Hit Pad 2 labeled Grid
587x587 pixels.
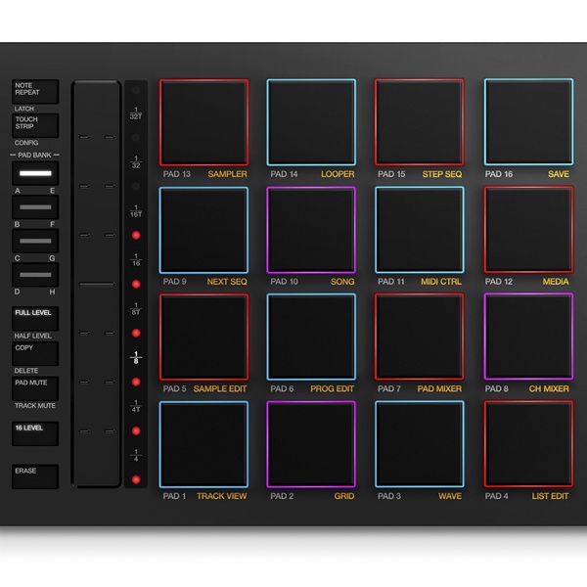pyautogui.click(x=311, y=444)
